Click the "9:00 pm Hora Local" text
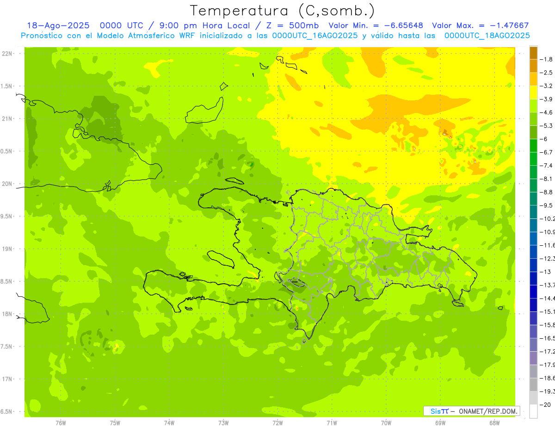555x429 pixels. [x=205, y=26]
